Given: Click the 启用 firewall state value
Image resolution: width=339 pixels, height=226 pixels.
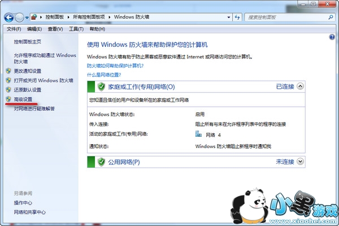Looking at the screenshot, I should pos(200,114).
